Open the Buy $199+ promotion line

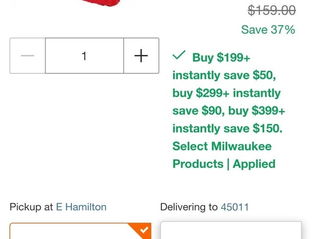[x=221, y=58]
